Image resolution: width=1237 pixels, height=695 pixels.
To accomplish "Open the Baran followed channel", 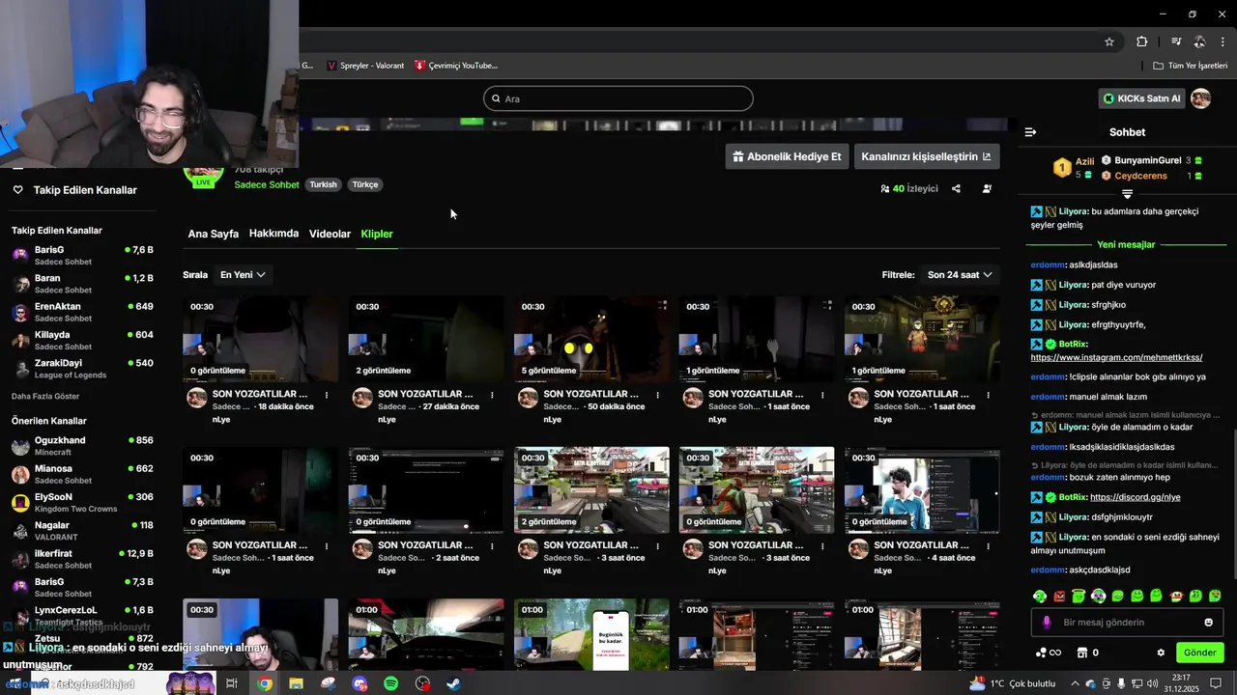I will click(x=82, y=284).
